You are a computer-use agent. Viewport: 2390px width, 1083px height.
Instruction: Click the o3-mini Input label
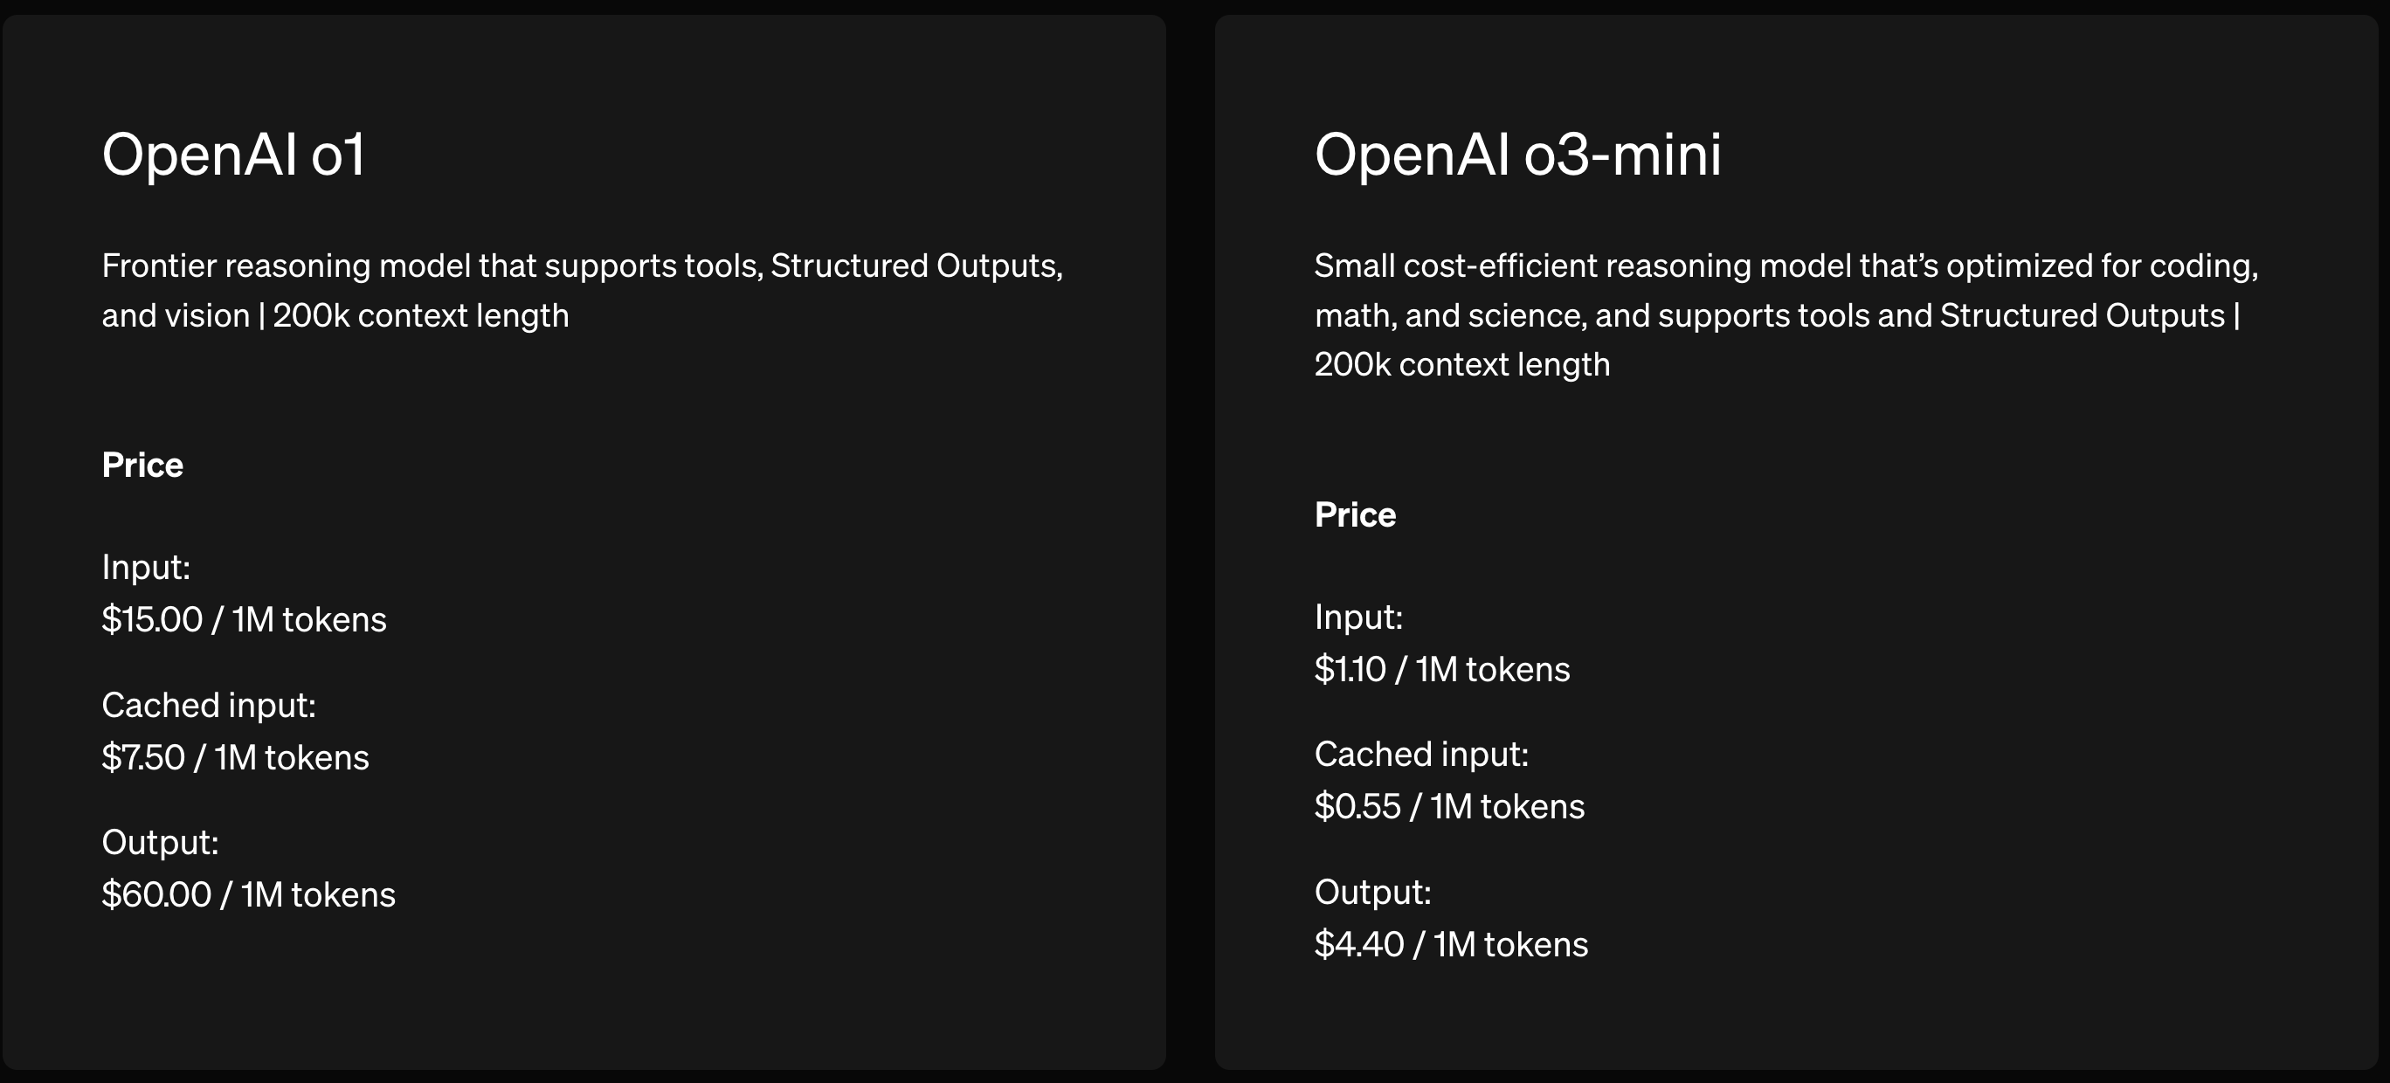click(x=1358, y=617)
